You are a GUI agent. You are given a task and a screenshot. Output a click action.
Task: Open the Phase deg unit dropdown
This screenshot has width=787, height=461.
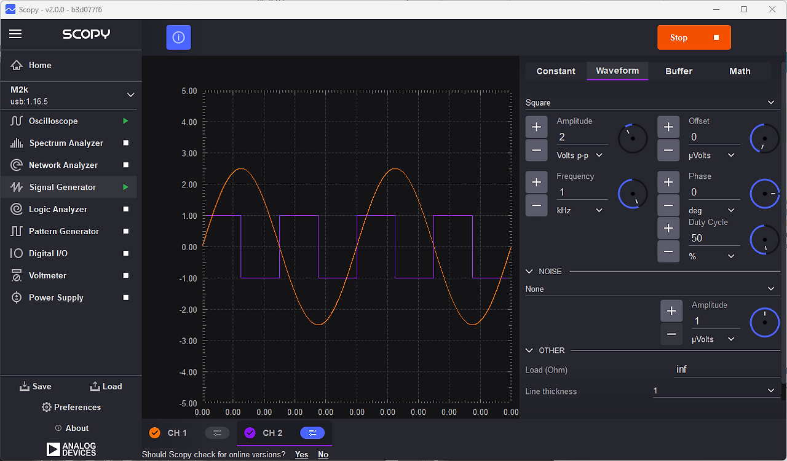[x=712, y=211]
